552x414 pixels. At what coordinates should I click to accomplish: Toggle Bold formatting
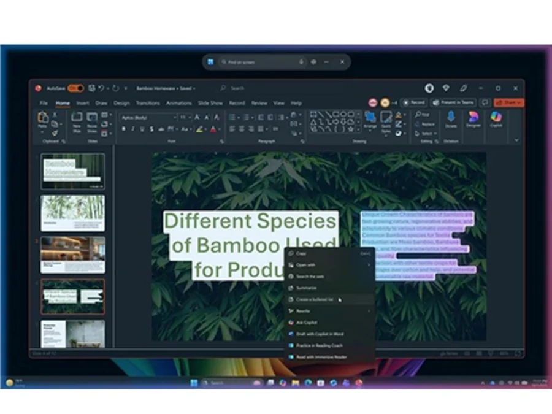(123, 129)
